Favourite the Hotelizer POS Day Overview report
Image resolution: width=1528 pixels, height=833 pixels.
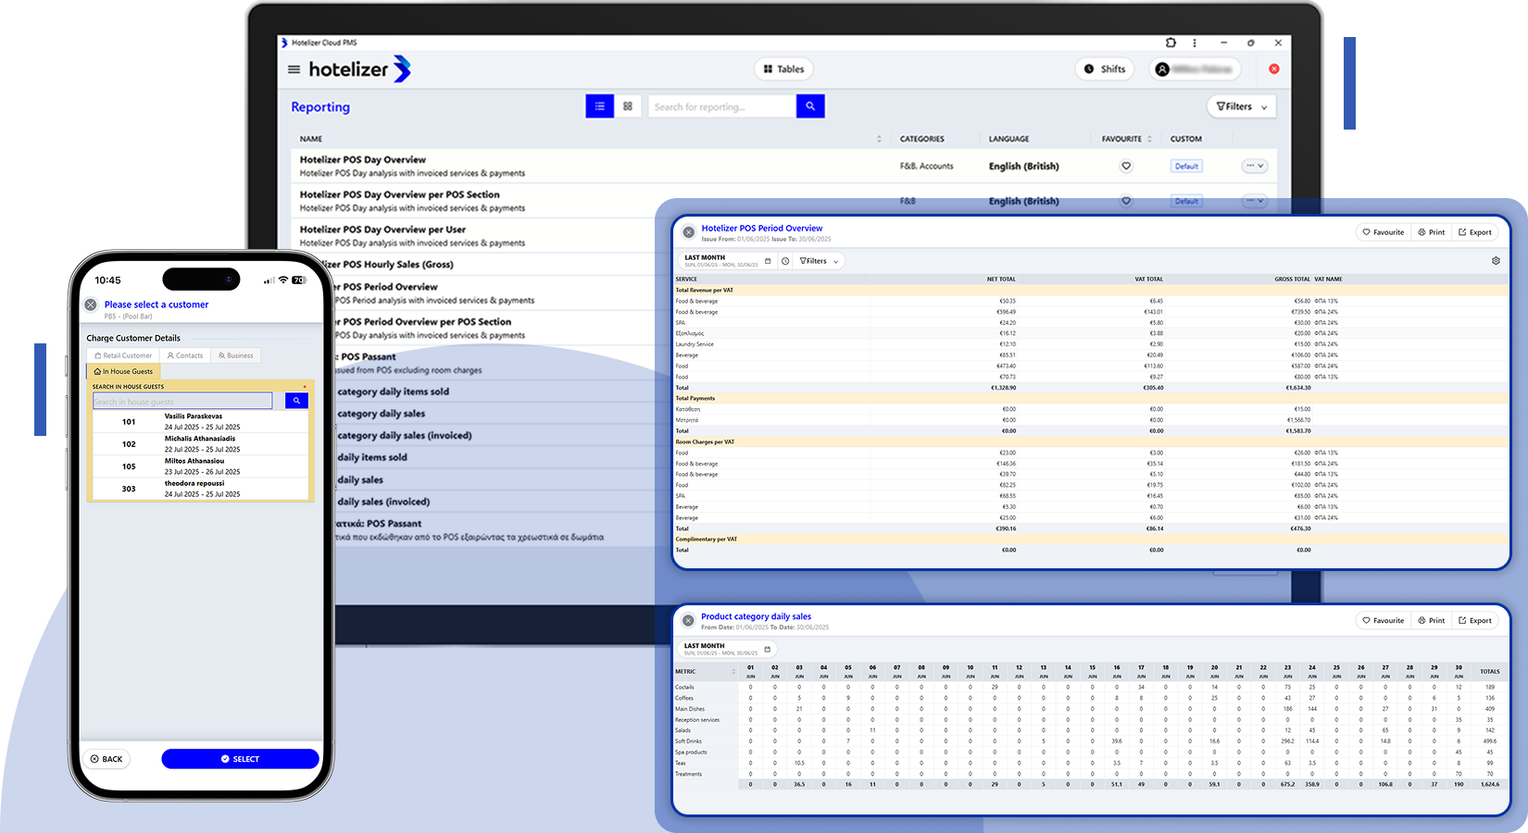point(1126,167)
